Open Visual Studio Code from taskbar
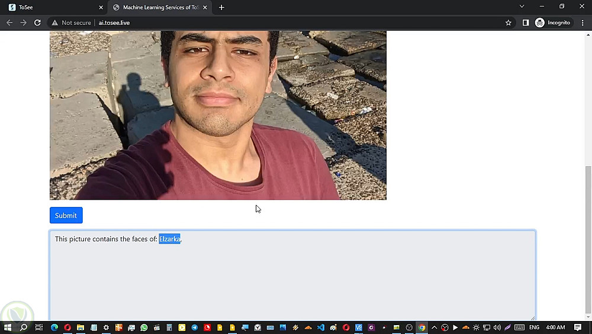This screenshot has width=592, height=334. coord(320,327)
